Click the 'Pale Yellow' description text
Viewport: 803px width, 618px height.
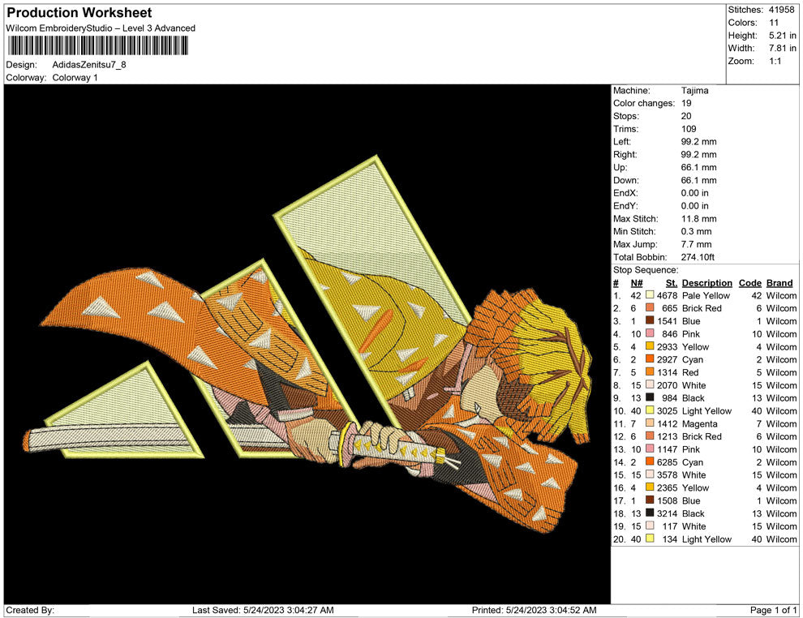pos(706,295)
